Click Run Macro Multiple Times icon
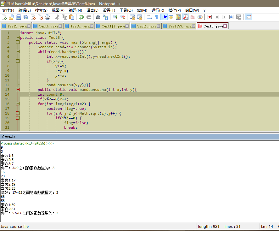The width and height of the screenshot is (279, 231). 231,17
